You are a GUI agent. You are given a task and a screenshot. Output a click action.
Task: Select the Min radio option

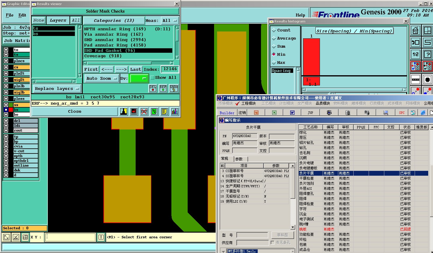pyautogui.click(x=274, y=55)
